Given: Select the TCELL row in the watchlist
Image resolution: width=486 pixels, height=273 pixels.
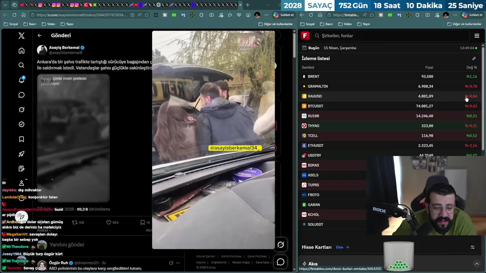Looking at the screenshot, I should [390, 135].
